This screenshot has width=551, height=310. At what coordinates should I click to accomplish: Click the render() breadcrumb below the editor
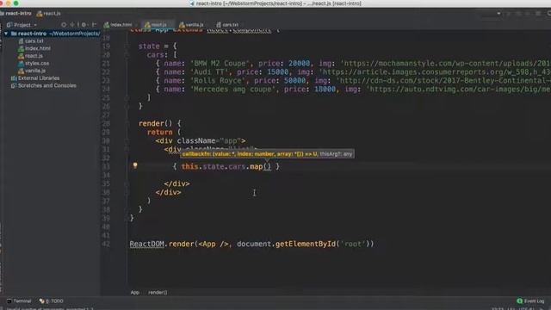click(x=158, y=293)
